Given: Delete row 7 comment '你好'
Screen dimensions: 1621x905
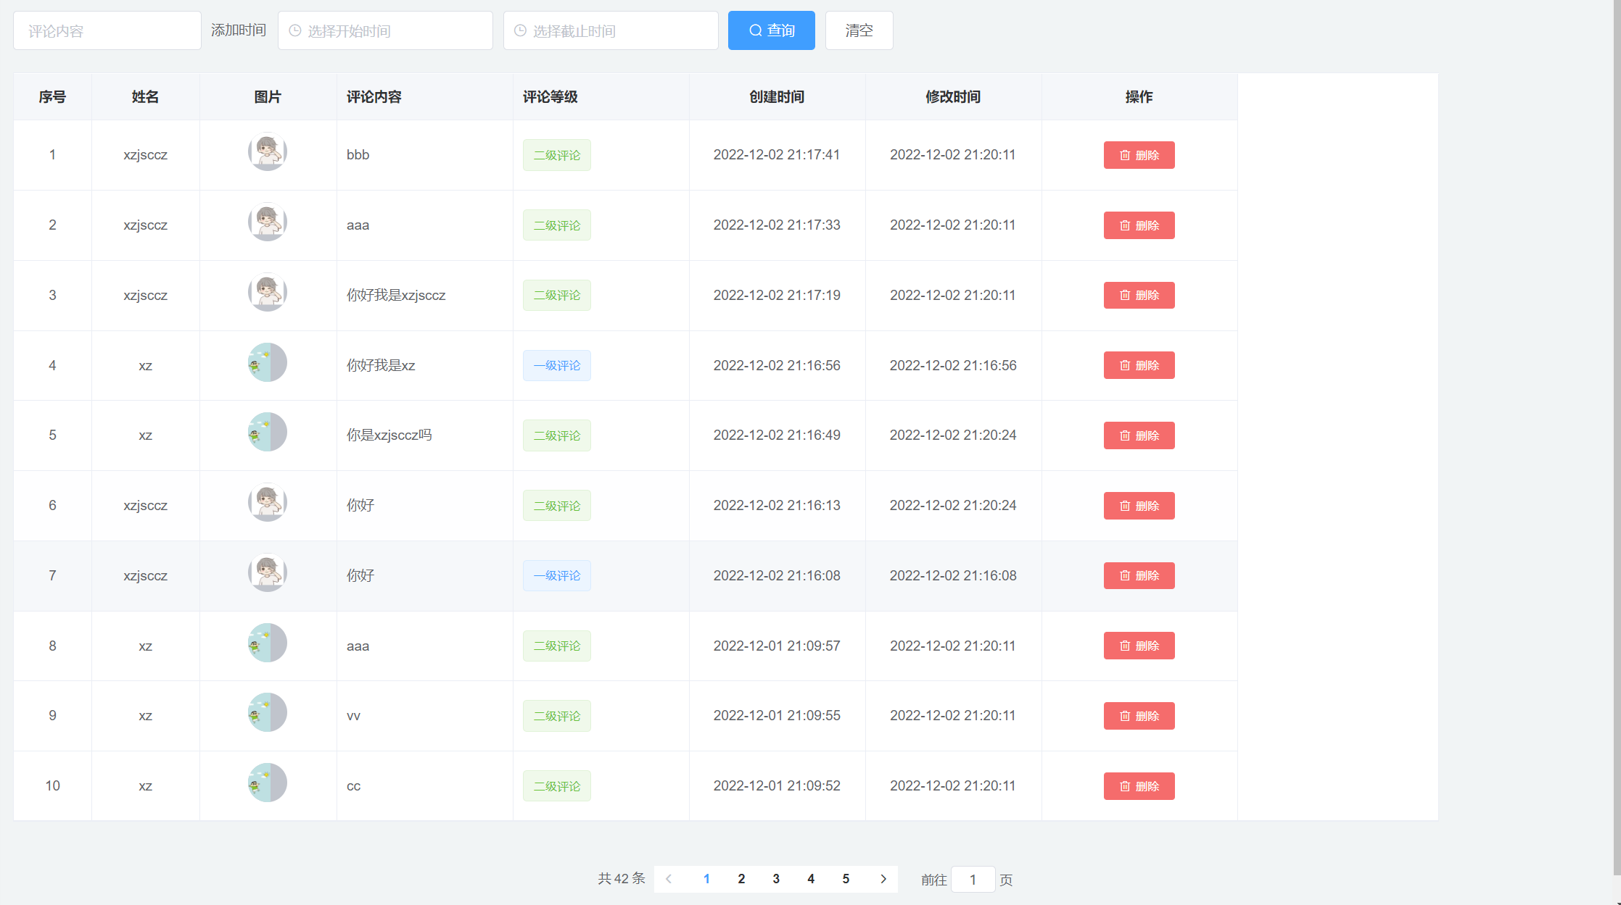Looking at the screenshot, I should [1139, 575].
